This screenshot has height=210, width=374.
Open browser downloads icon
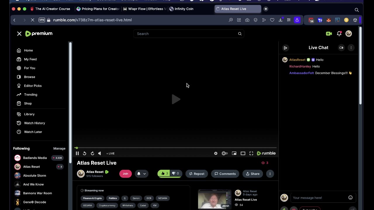280,20
